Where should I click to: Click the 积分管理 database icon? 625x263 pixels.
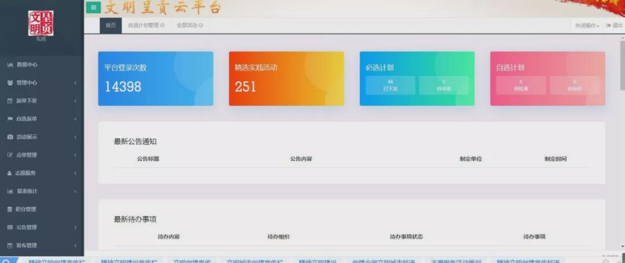(x=10, y=209)
